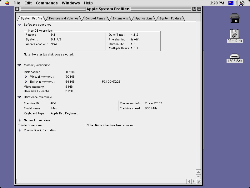Select the RAM Disk desktop icon
250x188 pixels.
point(235,36)
